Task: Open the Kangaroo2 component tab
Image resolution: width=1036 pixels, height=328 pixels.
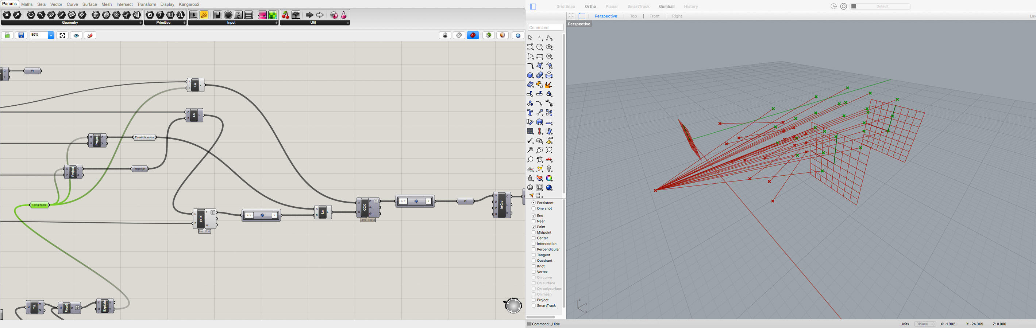Action: point(189,4)
